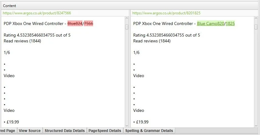Open Structured Data Details tab
Image resolution: width=260 pixels, height=135 pixels.
pyautogui.click(x=65, y=131)
